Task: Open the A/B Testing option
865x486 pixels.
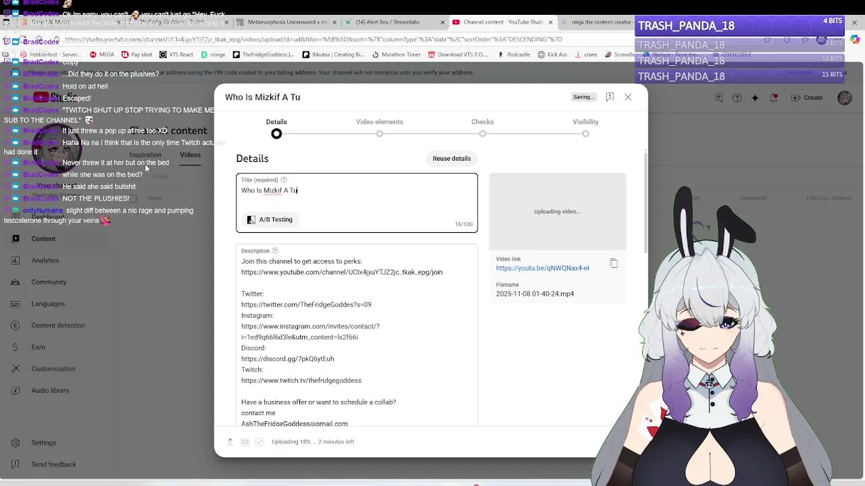Action: coord(270,219)
